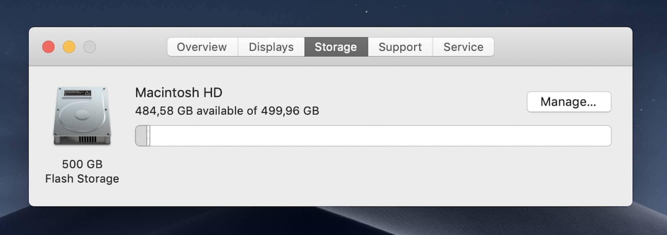Go to the Support tab
The image size is (667, 235).
[400, 47]
